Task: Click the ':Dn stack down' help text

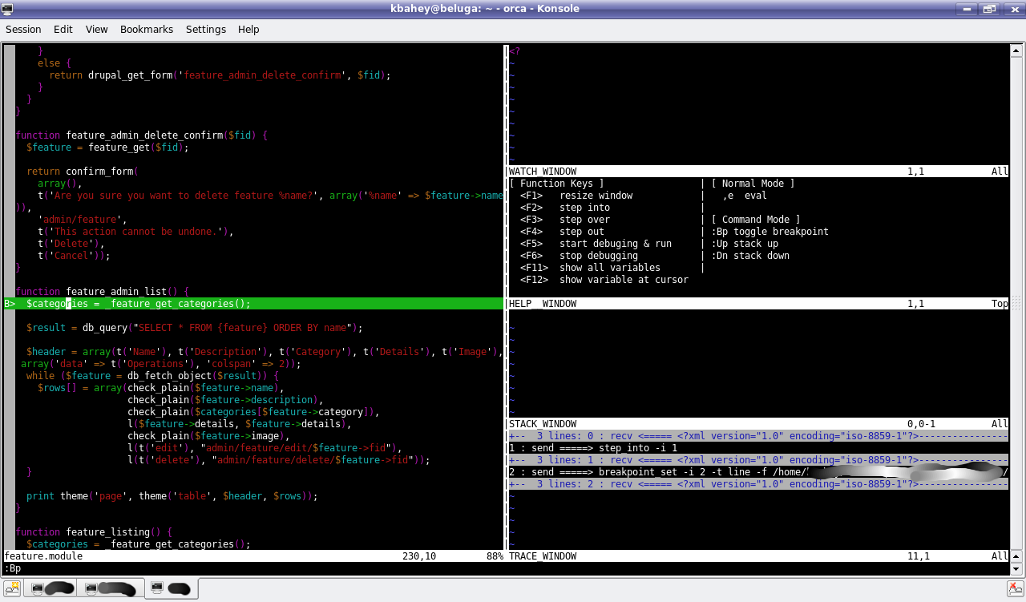Action: (750, 256)
